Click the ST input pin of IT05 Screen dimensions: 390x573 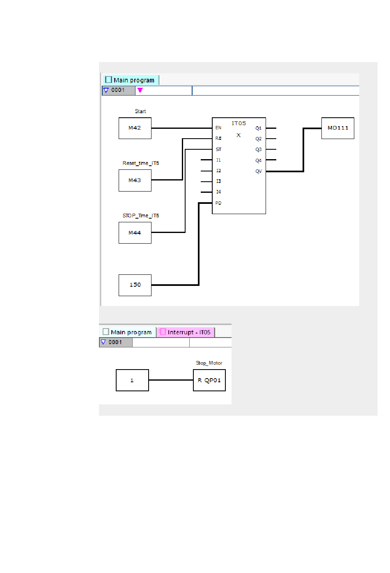tap(218, 149)
